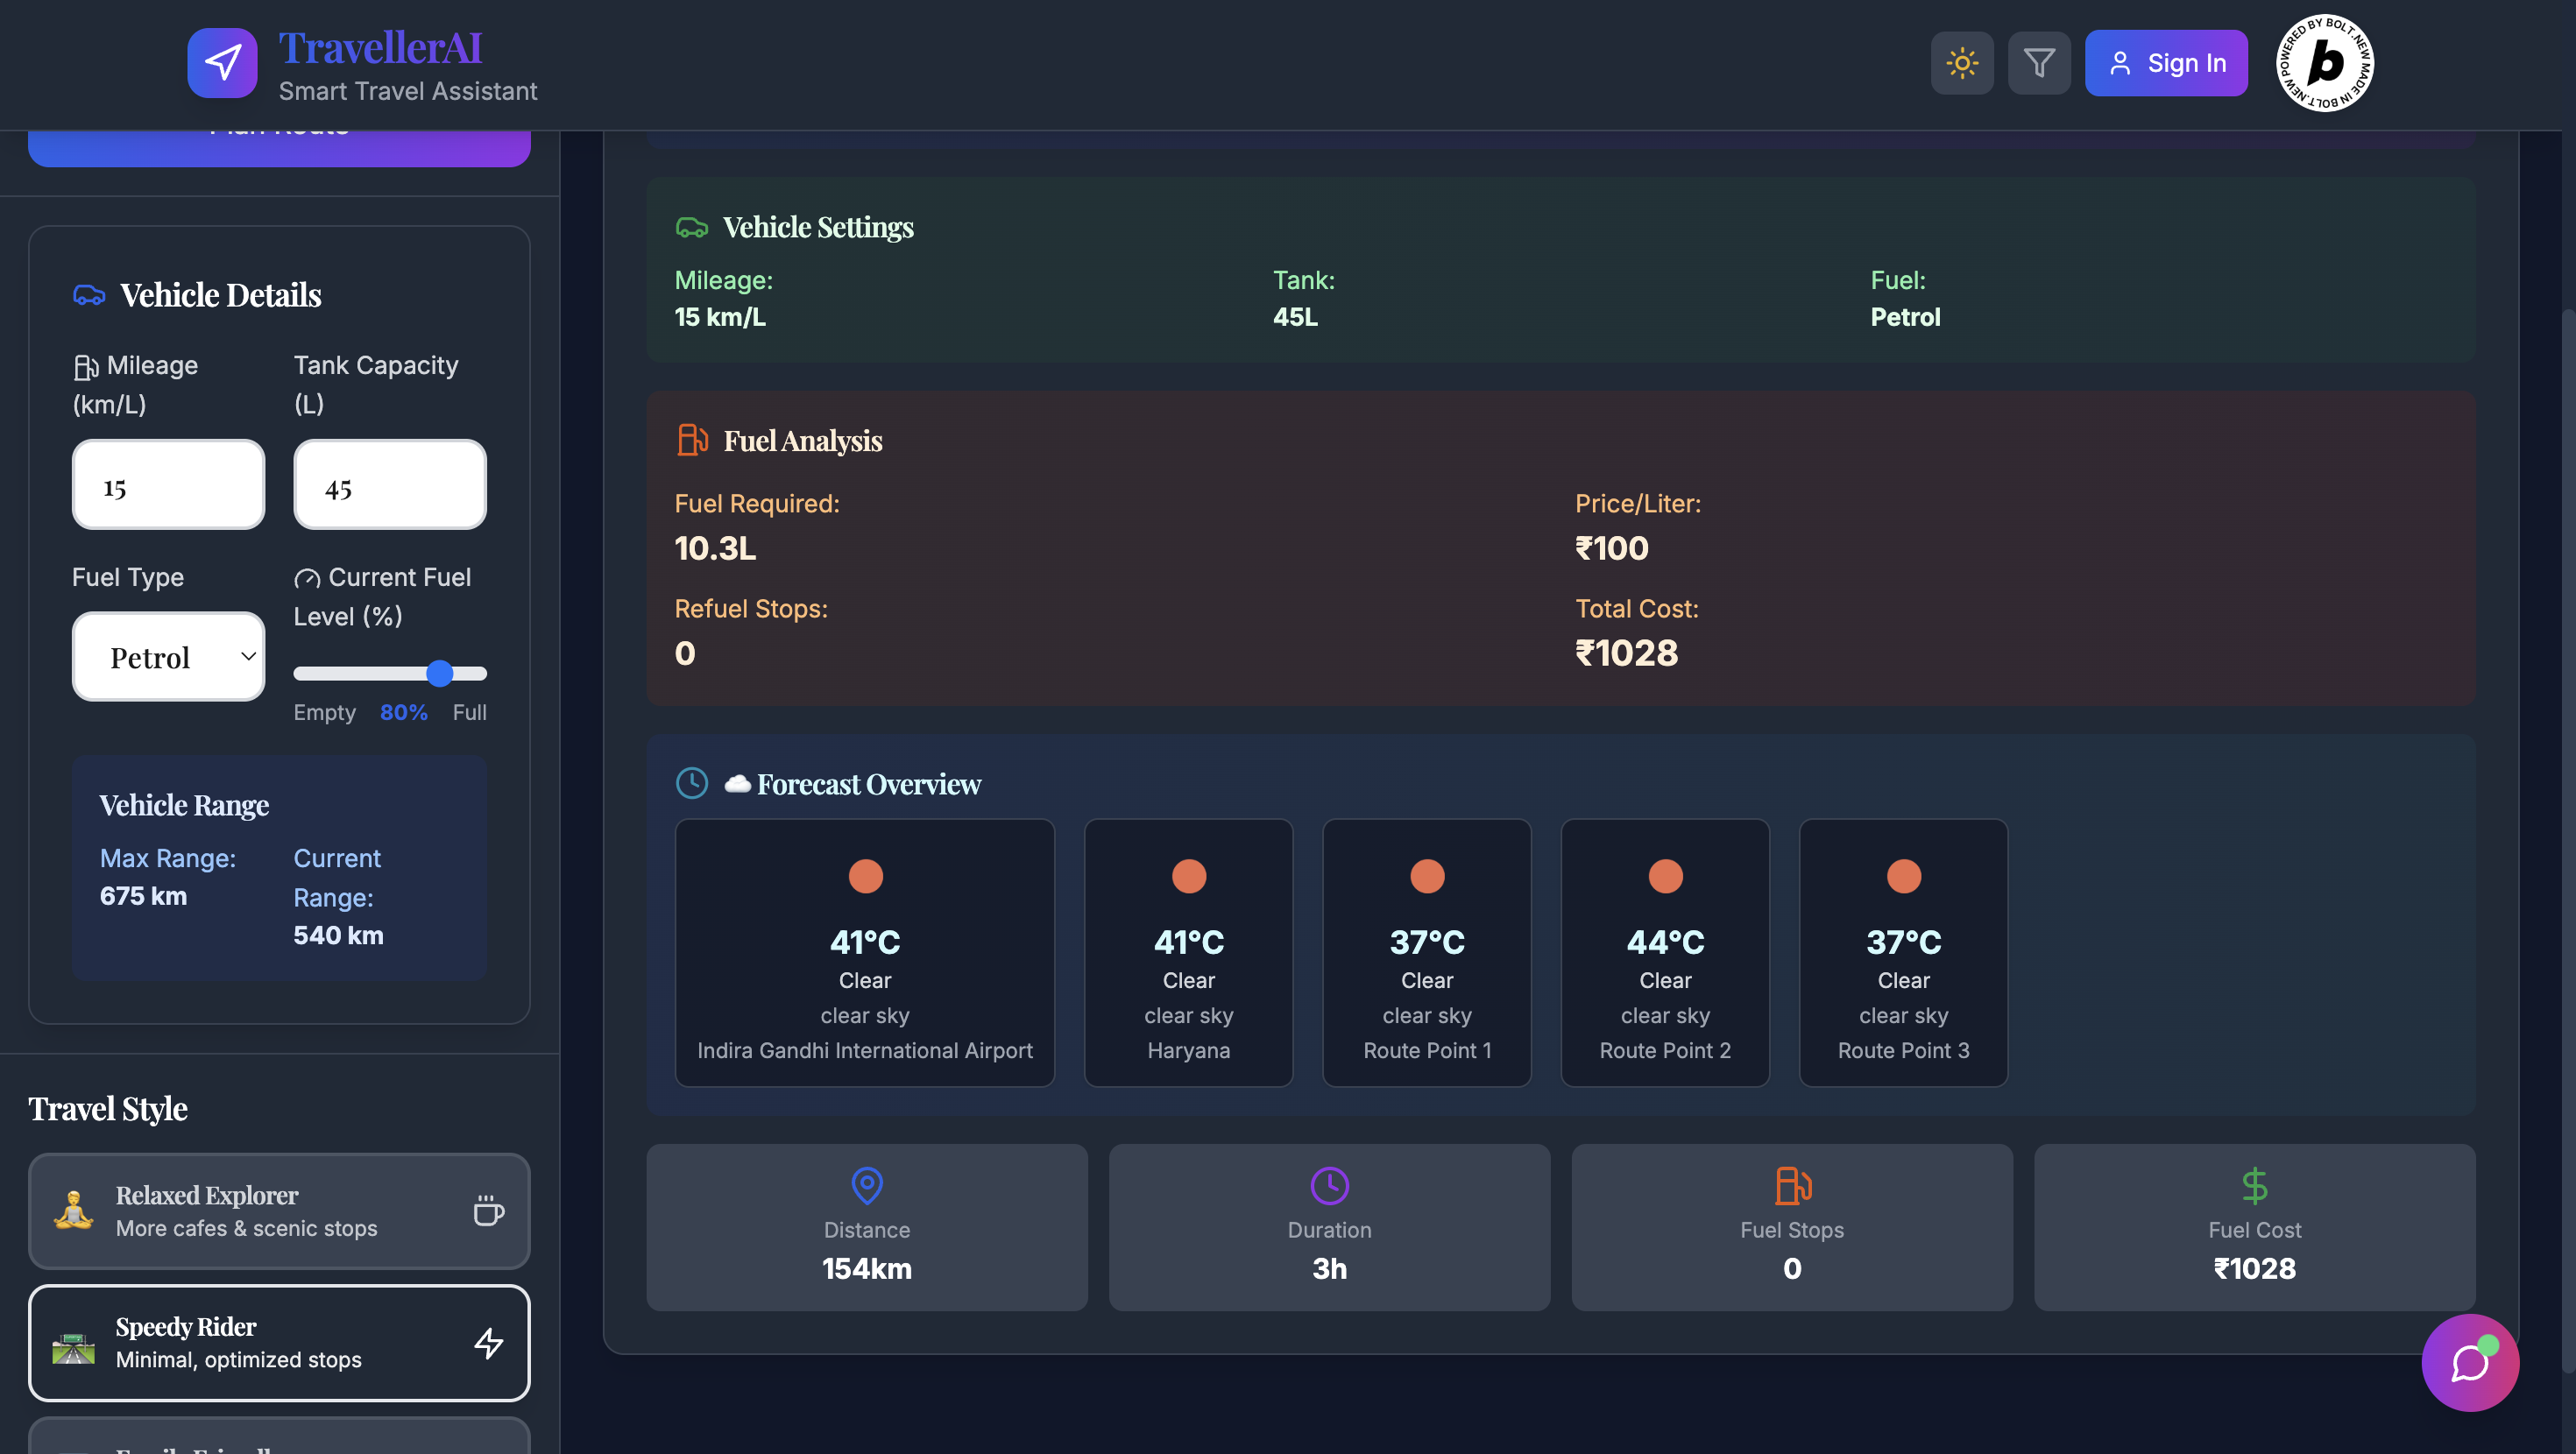The width and height of the screenshot is (2576, 1454).
Task: Click the Fuel Stops pump icon
Action: (x=1791, y=1185)
